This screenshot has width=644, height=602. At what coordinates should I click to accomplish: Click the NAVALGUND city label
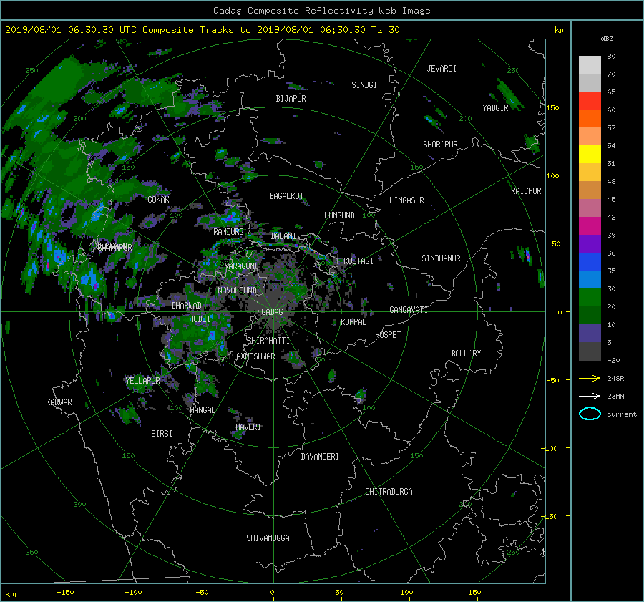[x=237, y=291]
